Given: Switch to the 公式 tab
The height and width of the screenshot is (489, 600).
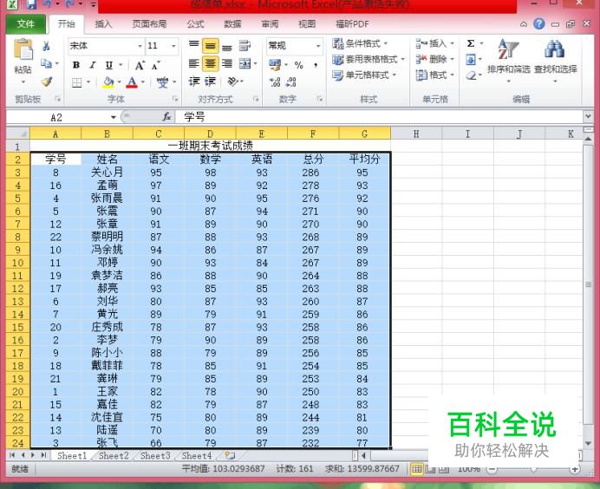Looking at the screenshot, I should [195, 24].
